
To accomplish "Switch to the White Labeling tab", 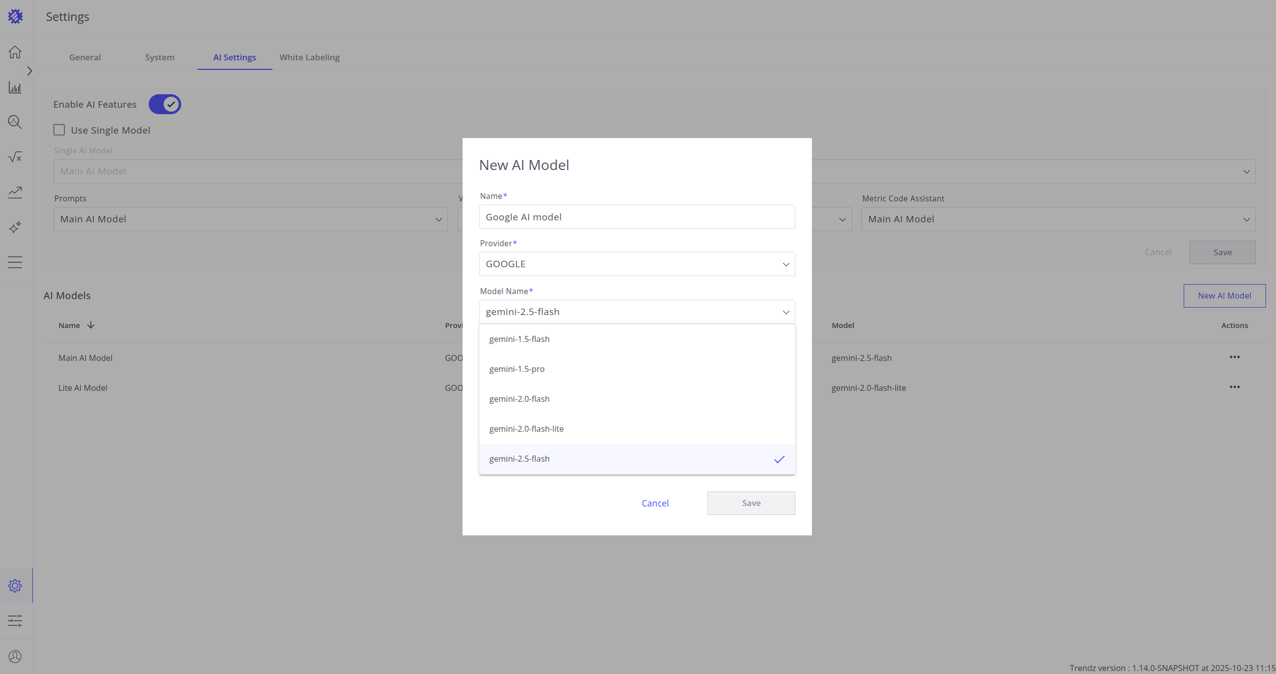I will [309, 57].
